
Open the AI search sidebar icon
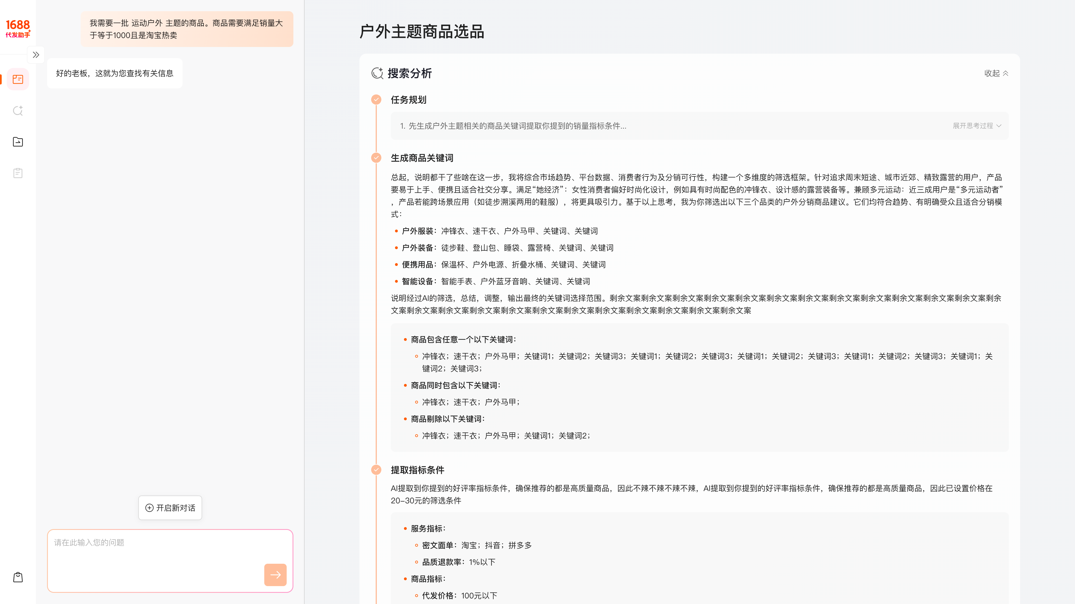click(18, 110)
